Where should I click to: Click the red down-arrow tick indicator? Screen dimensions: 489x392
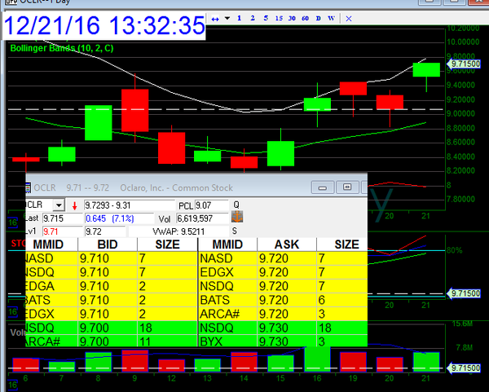coord(73,205)
